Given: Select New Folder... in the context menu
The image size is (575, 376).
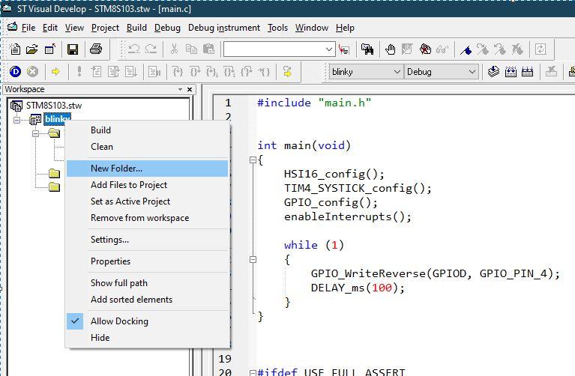Looking at the screenshot, I should [x=147, y=169].
